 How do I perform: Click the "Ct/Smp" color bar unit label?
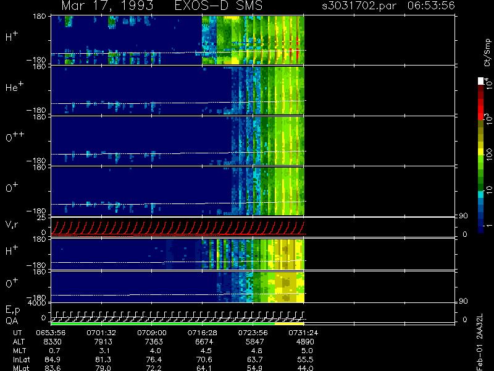[x=488, y=53]
